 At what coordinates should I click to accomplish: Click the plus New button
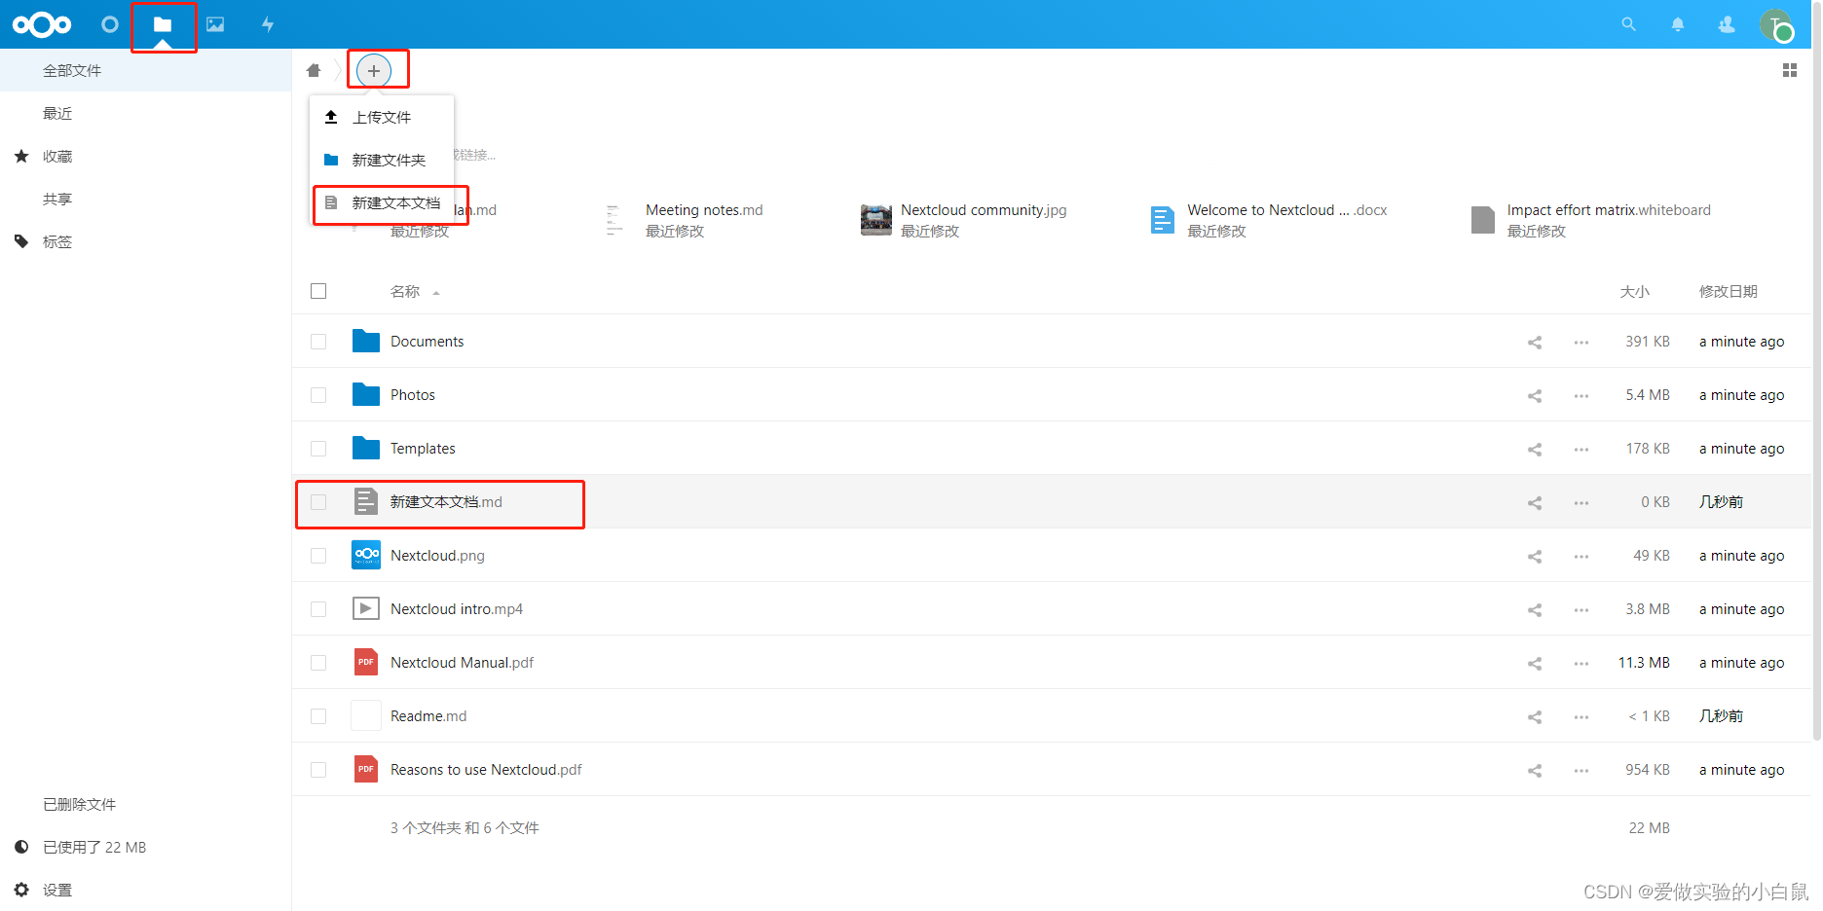[374, 70]
